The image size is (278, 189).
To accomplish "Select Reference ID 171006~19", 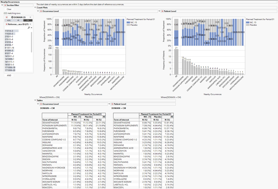I will [10, 67].
